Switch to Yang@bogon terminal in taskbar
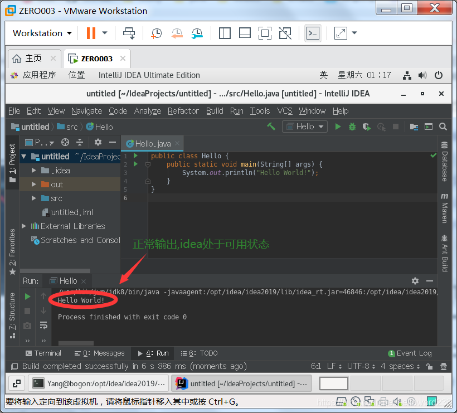The width and height of the screenshot is (457, 413). (99, 383)
